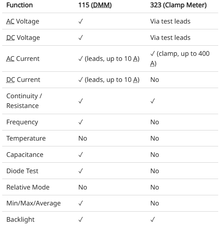The width and height of the screenshot is (220, 229).
Task: Click Min/Max/Average checkmark for 115
Action: tap(81, 203)
